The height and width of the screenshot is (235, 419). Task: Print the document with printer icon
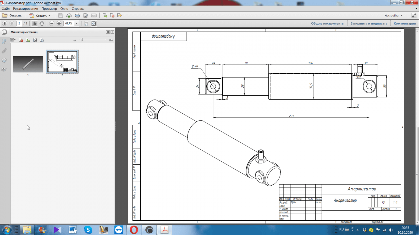coord(77,16)
